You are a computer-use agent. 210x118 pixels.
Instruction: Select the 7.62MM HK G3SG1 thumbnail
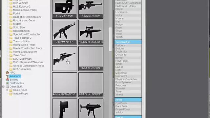coord(91,32)
